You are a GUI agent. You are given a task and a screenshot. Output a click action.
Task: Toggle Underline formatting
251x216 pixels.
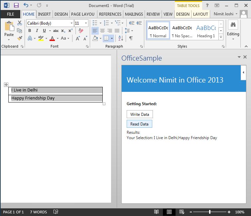click(x=44, y=31)
